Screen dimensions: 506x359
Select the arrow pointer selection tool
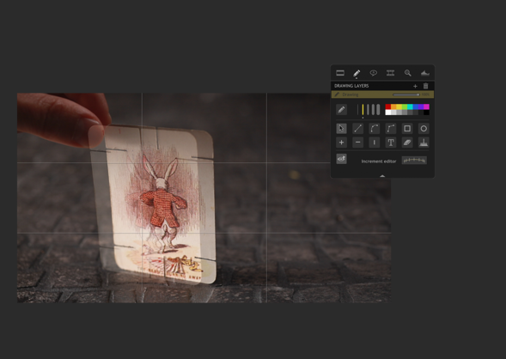point(341,129)
